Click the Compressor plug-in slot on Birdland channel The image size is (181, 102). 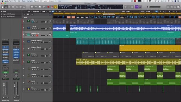point(5,49)
